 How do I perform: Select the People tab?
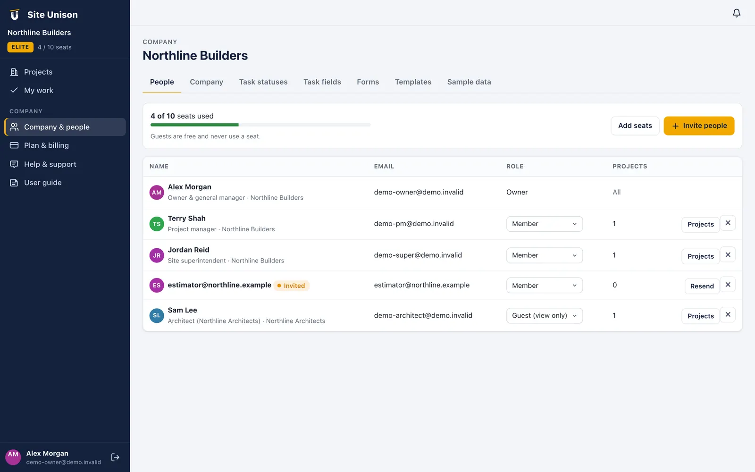coord(162,82)
